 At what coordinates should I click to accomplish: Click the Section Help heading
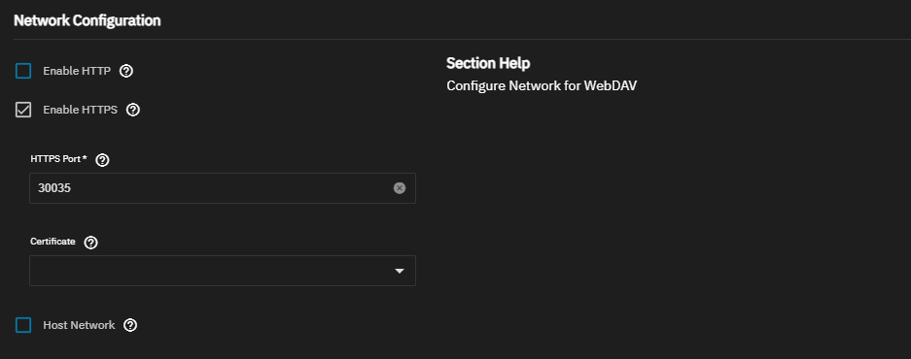pyautogui.click(x=488, y=63)
